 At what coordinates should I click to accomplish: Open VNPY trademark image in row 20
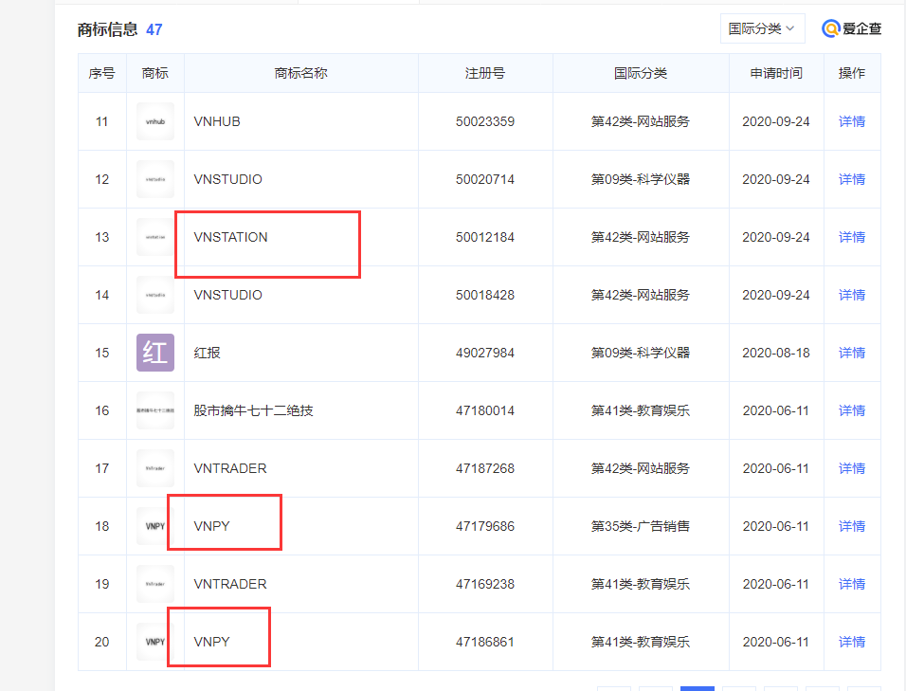(x=154, y=642)
